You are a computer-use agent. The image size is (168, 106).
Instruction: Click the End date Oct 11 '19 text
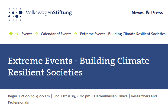[x=72, y=96]
